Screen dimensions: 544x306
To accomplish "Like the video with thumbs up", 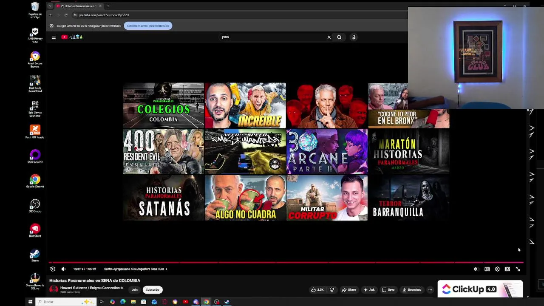I will [317, 290].
